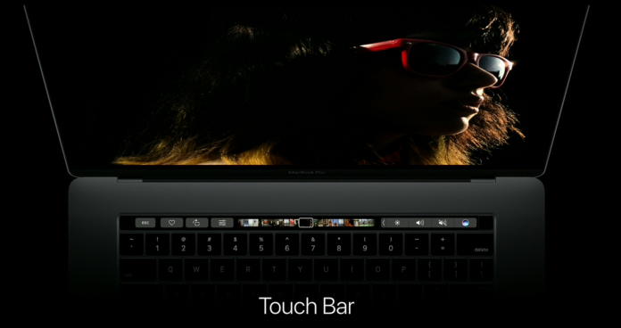Viewport: 621px width, 328px height.
Task: Toggle the mute icon on Touch Bar
Action: [443, 223]
